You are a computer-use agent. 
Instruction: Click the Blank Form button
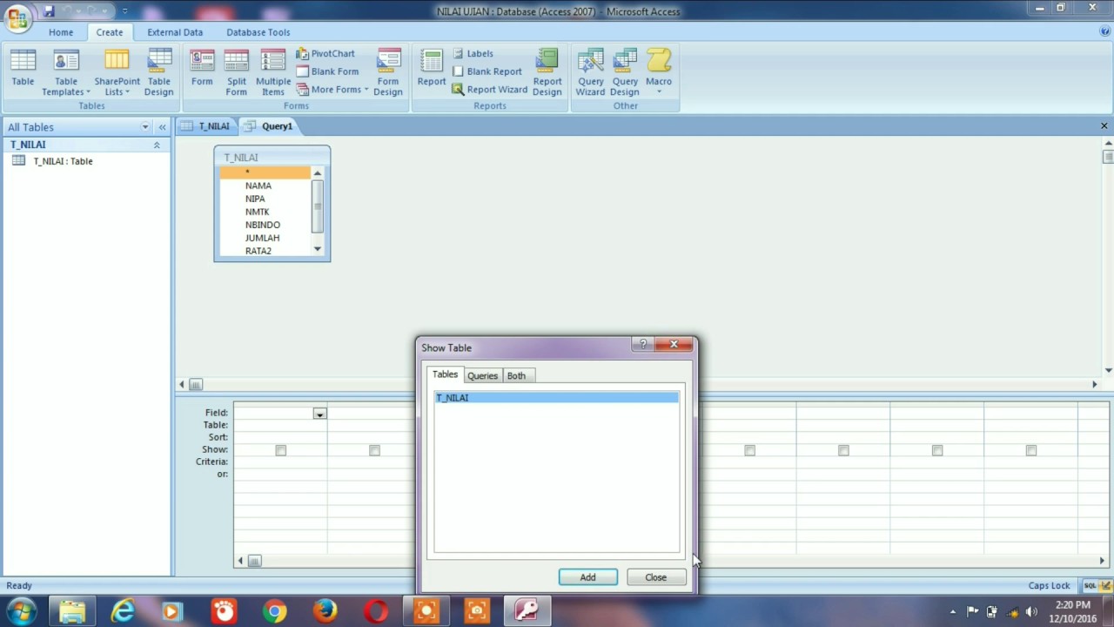click(327, 71)
